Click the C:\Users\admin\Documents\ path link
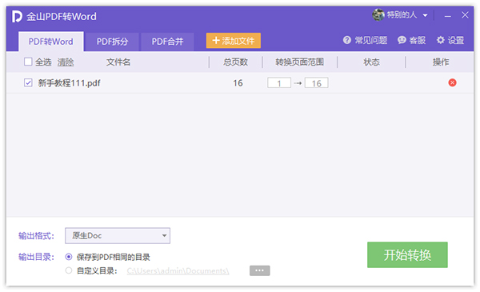The image size is (480, 292). 178,271
